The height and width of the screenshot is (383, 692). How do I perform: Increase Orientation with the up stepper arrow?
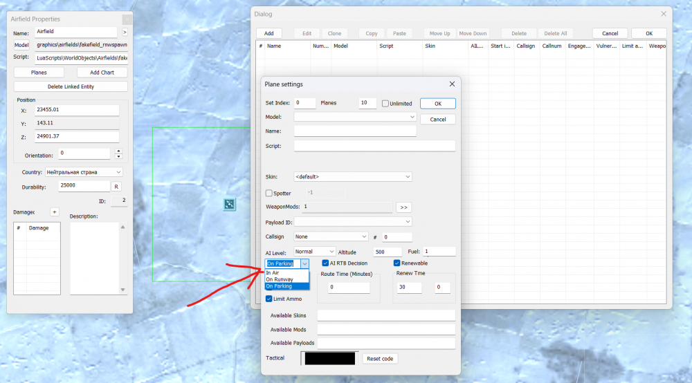pyautogui.click(x=118, y=151)
